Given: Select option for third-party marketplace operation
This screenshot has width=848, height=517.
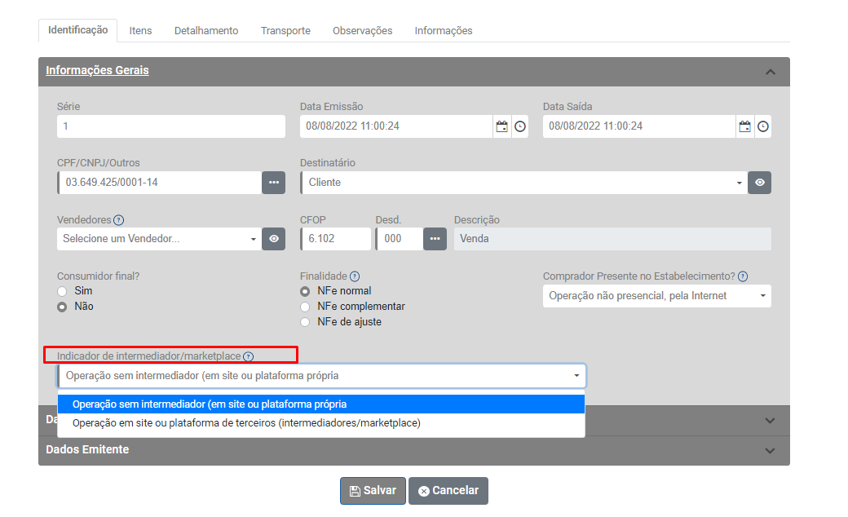Looking at the screenshot, I should pos(246,423).
